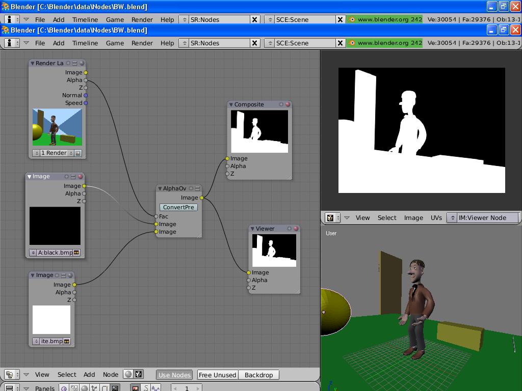The width and height of the screenshot is (522, 391).
Task: Click the re-render icon beside 1 Render
Action: click(78, 153)
